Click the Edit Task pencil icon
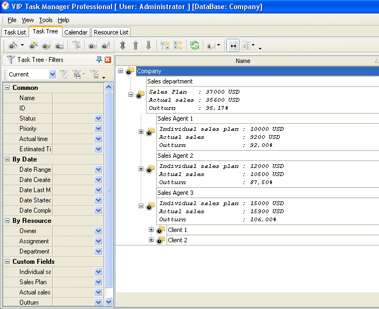379x309 pixels. point(46,45)
